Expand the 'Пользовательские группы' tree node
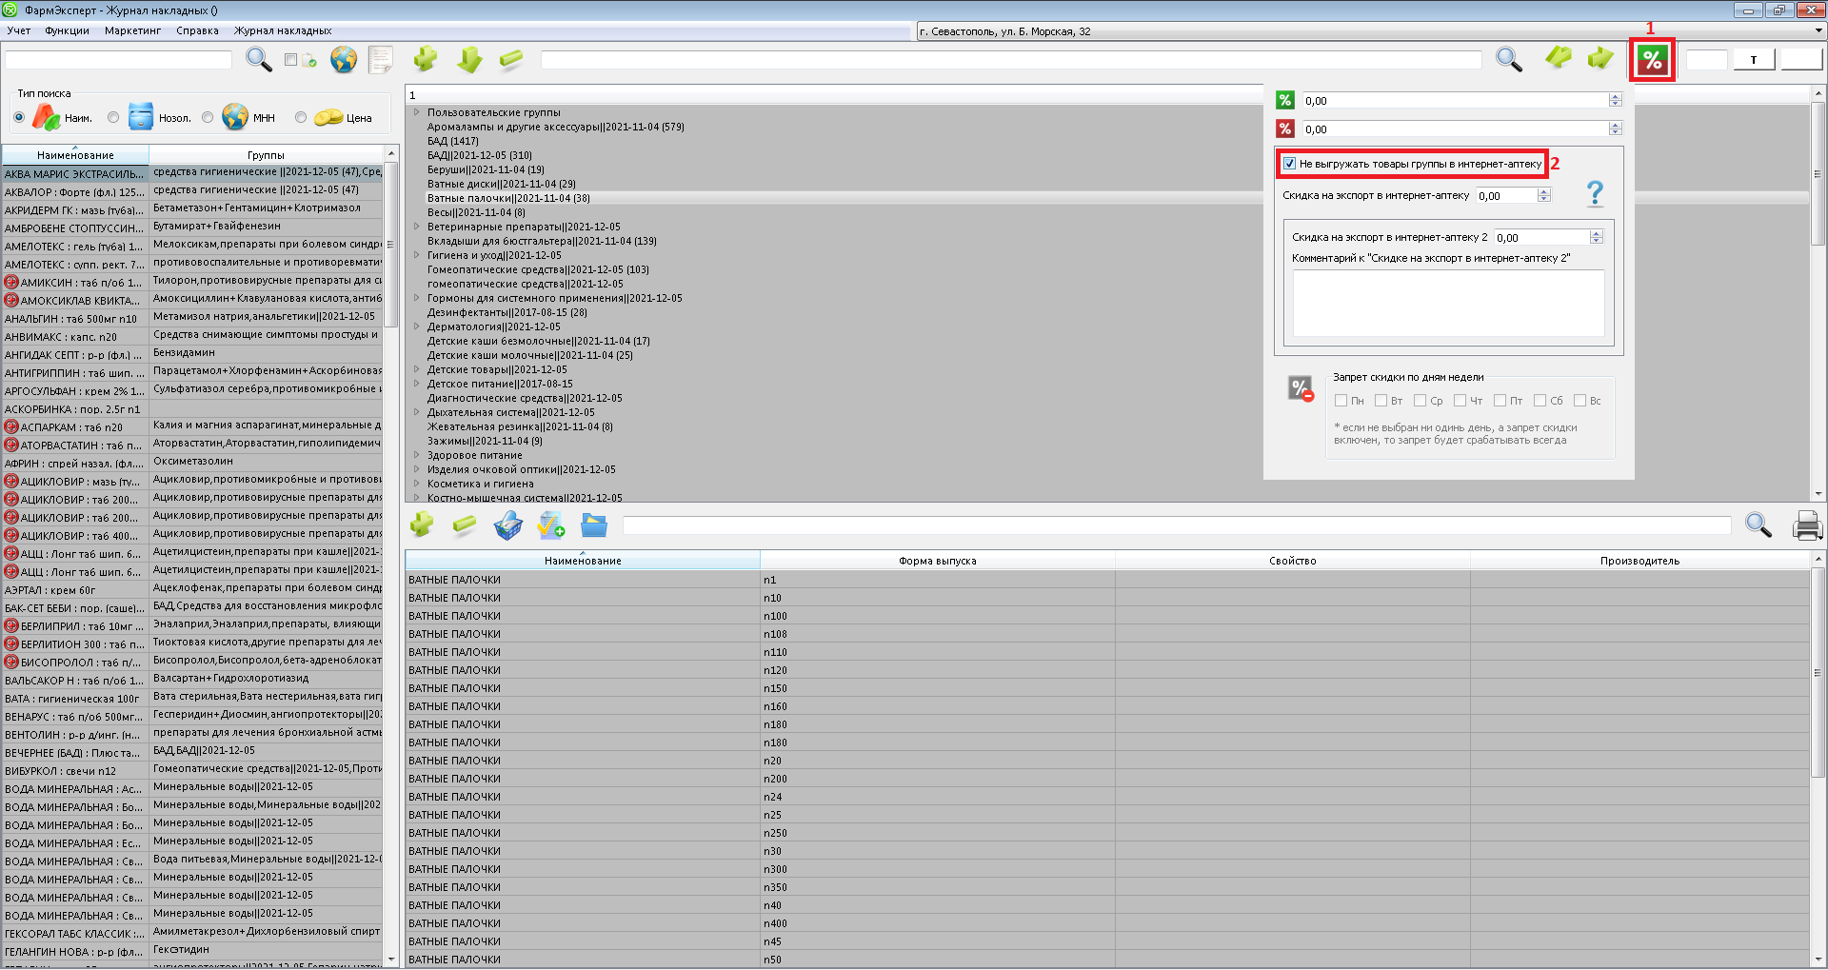The width and height of the screenshot is (1828, 970). 417,112
